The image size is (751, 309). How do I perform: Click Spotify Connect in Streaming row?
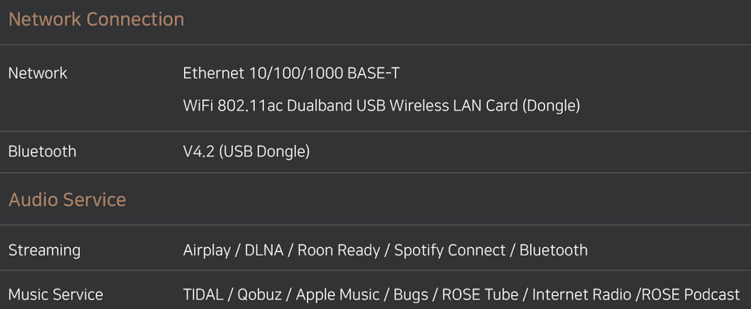(x=450, y=250)
